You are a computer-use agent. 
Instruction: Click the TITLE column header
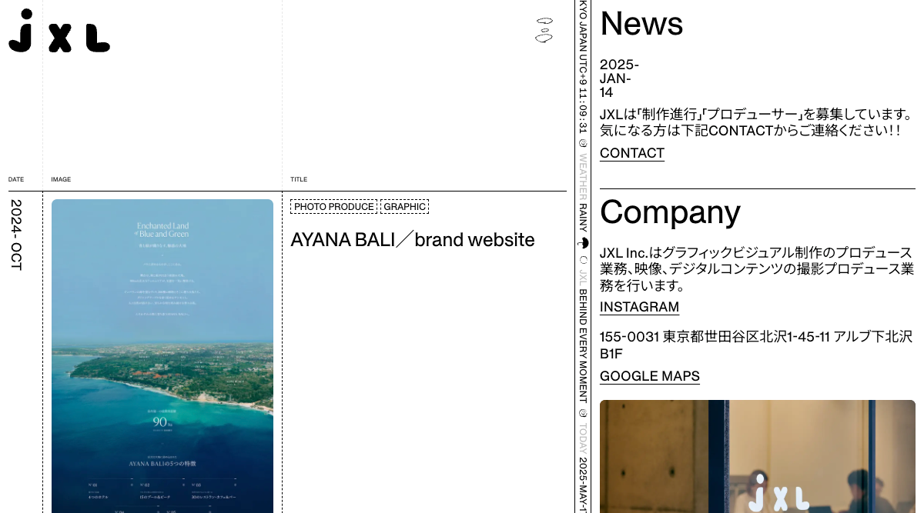point(299,179)
